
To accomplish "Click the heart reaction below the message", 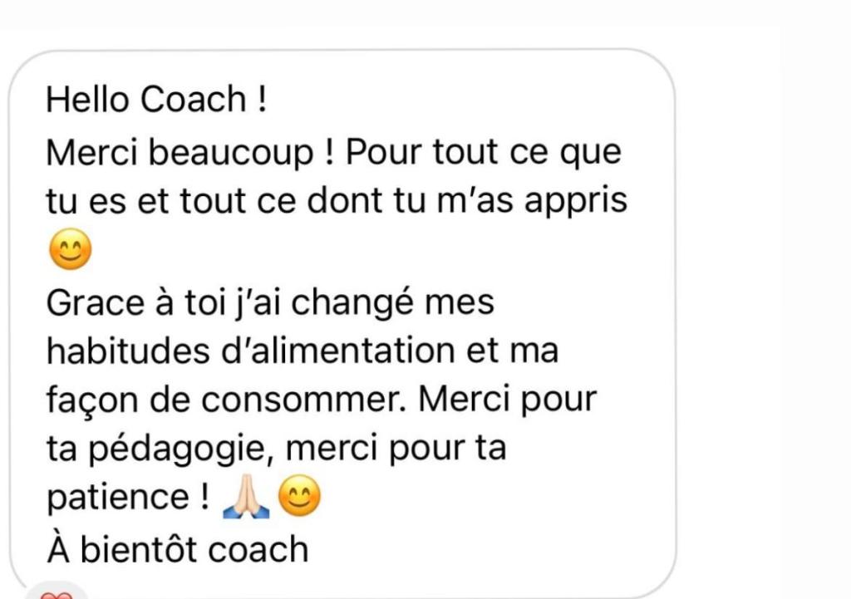I will [57, 593].
